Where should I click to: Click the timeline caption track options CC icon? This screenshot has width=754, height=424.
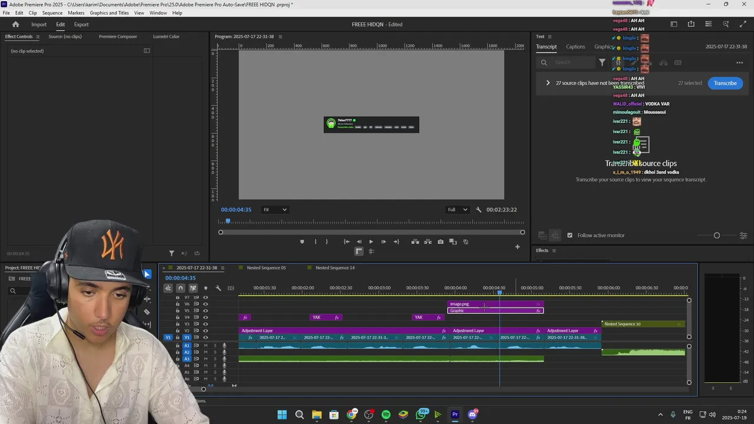tap(231, 288)
